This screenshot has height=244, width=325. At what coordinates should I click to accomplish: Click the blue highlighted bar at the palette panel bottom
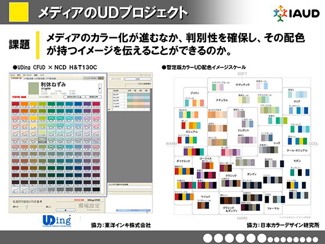tap(133, 210)
